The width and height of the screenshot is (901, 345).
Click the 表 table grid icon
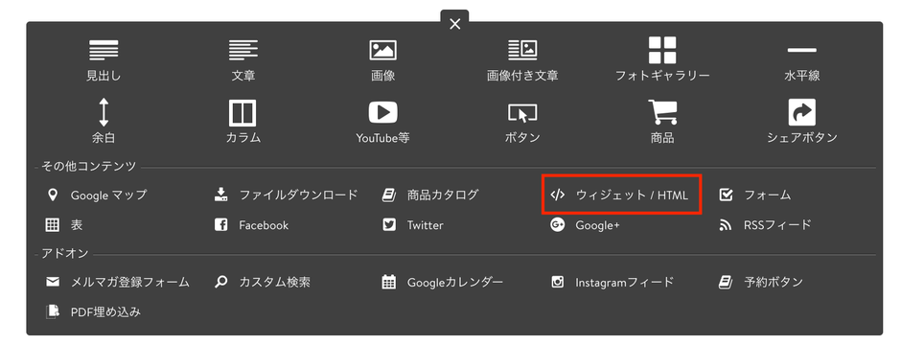point(53,225)
